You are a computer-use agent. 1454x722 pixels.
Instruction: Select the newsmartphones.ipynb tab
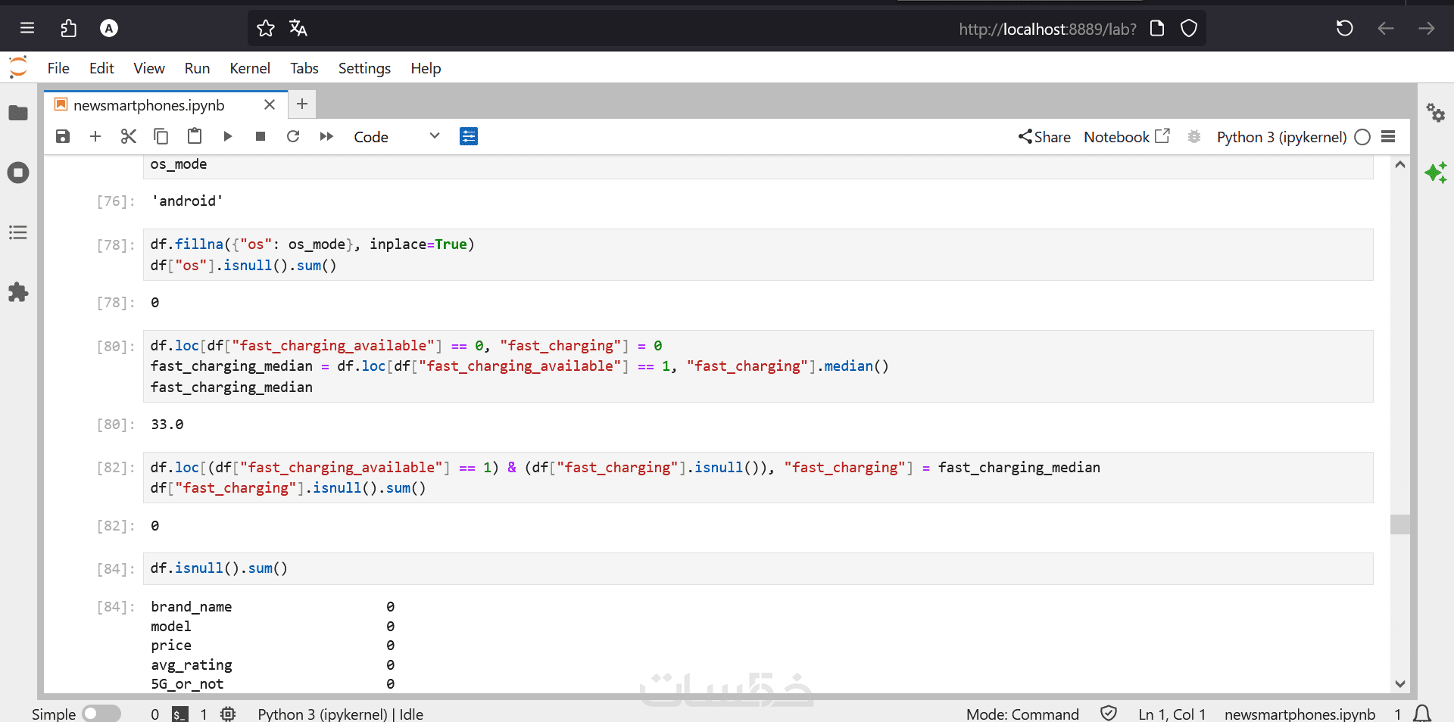(149, 105)
